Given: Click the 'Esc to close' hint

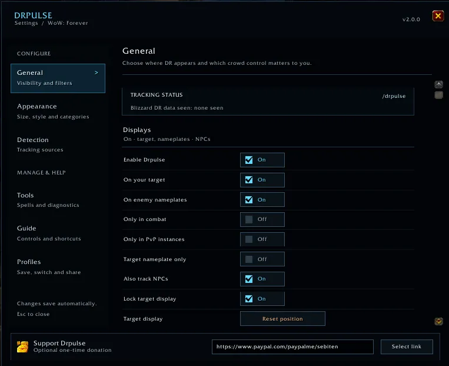Looking at the screenshot, I should pos(33,314).
